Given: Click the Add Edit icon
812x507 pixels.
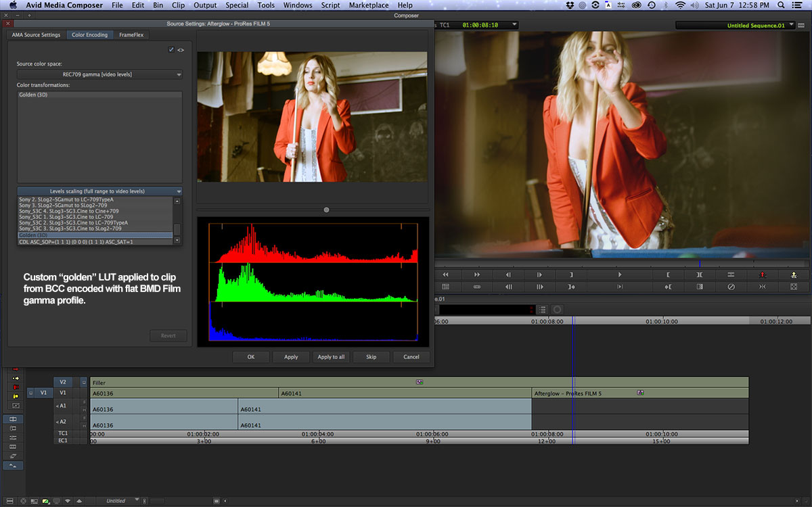Looking at the screenshot, I should 731,274.
